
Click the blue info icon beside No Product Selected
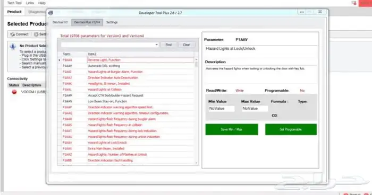[13, 47]
